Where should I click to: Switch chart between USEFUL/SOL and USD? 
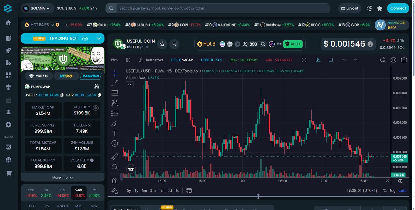[x=212, y=60]
